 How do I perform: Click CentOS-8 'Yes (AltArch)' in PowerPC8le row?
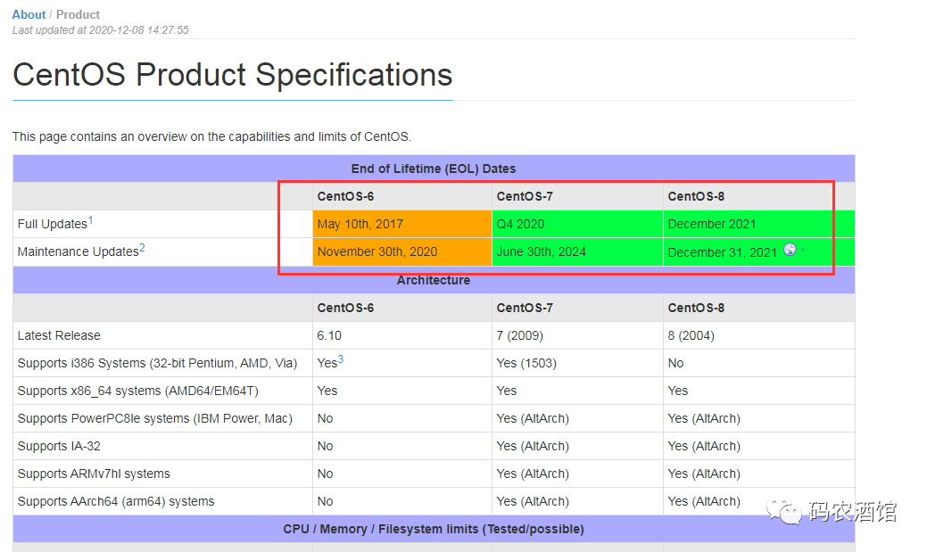704,419
